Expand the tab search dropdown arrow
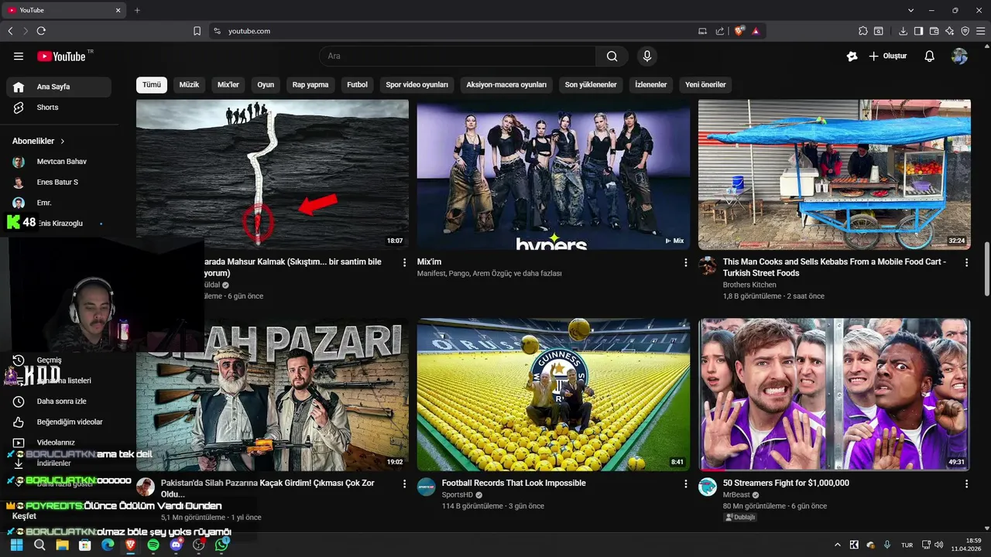The width and height of the screenshot is (991, 557). coord(911,10)
